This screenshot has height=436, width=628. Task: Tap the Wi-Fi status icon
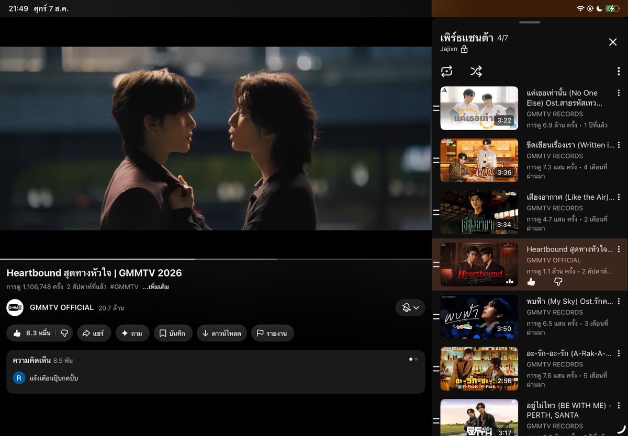pos(580,8)
